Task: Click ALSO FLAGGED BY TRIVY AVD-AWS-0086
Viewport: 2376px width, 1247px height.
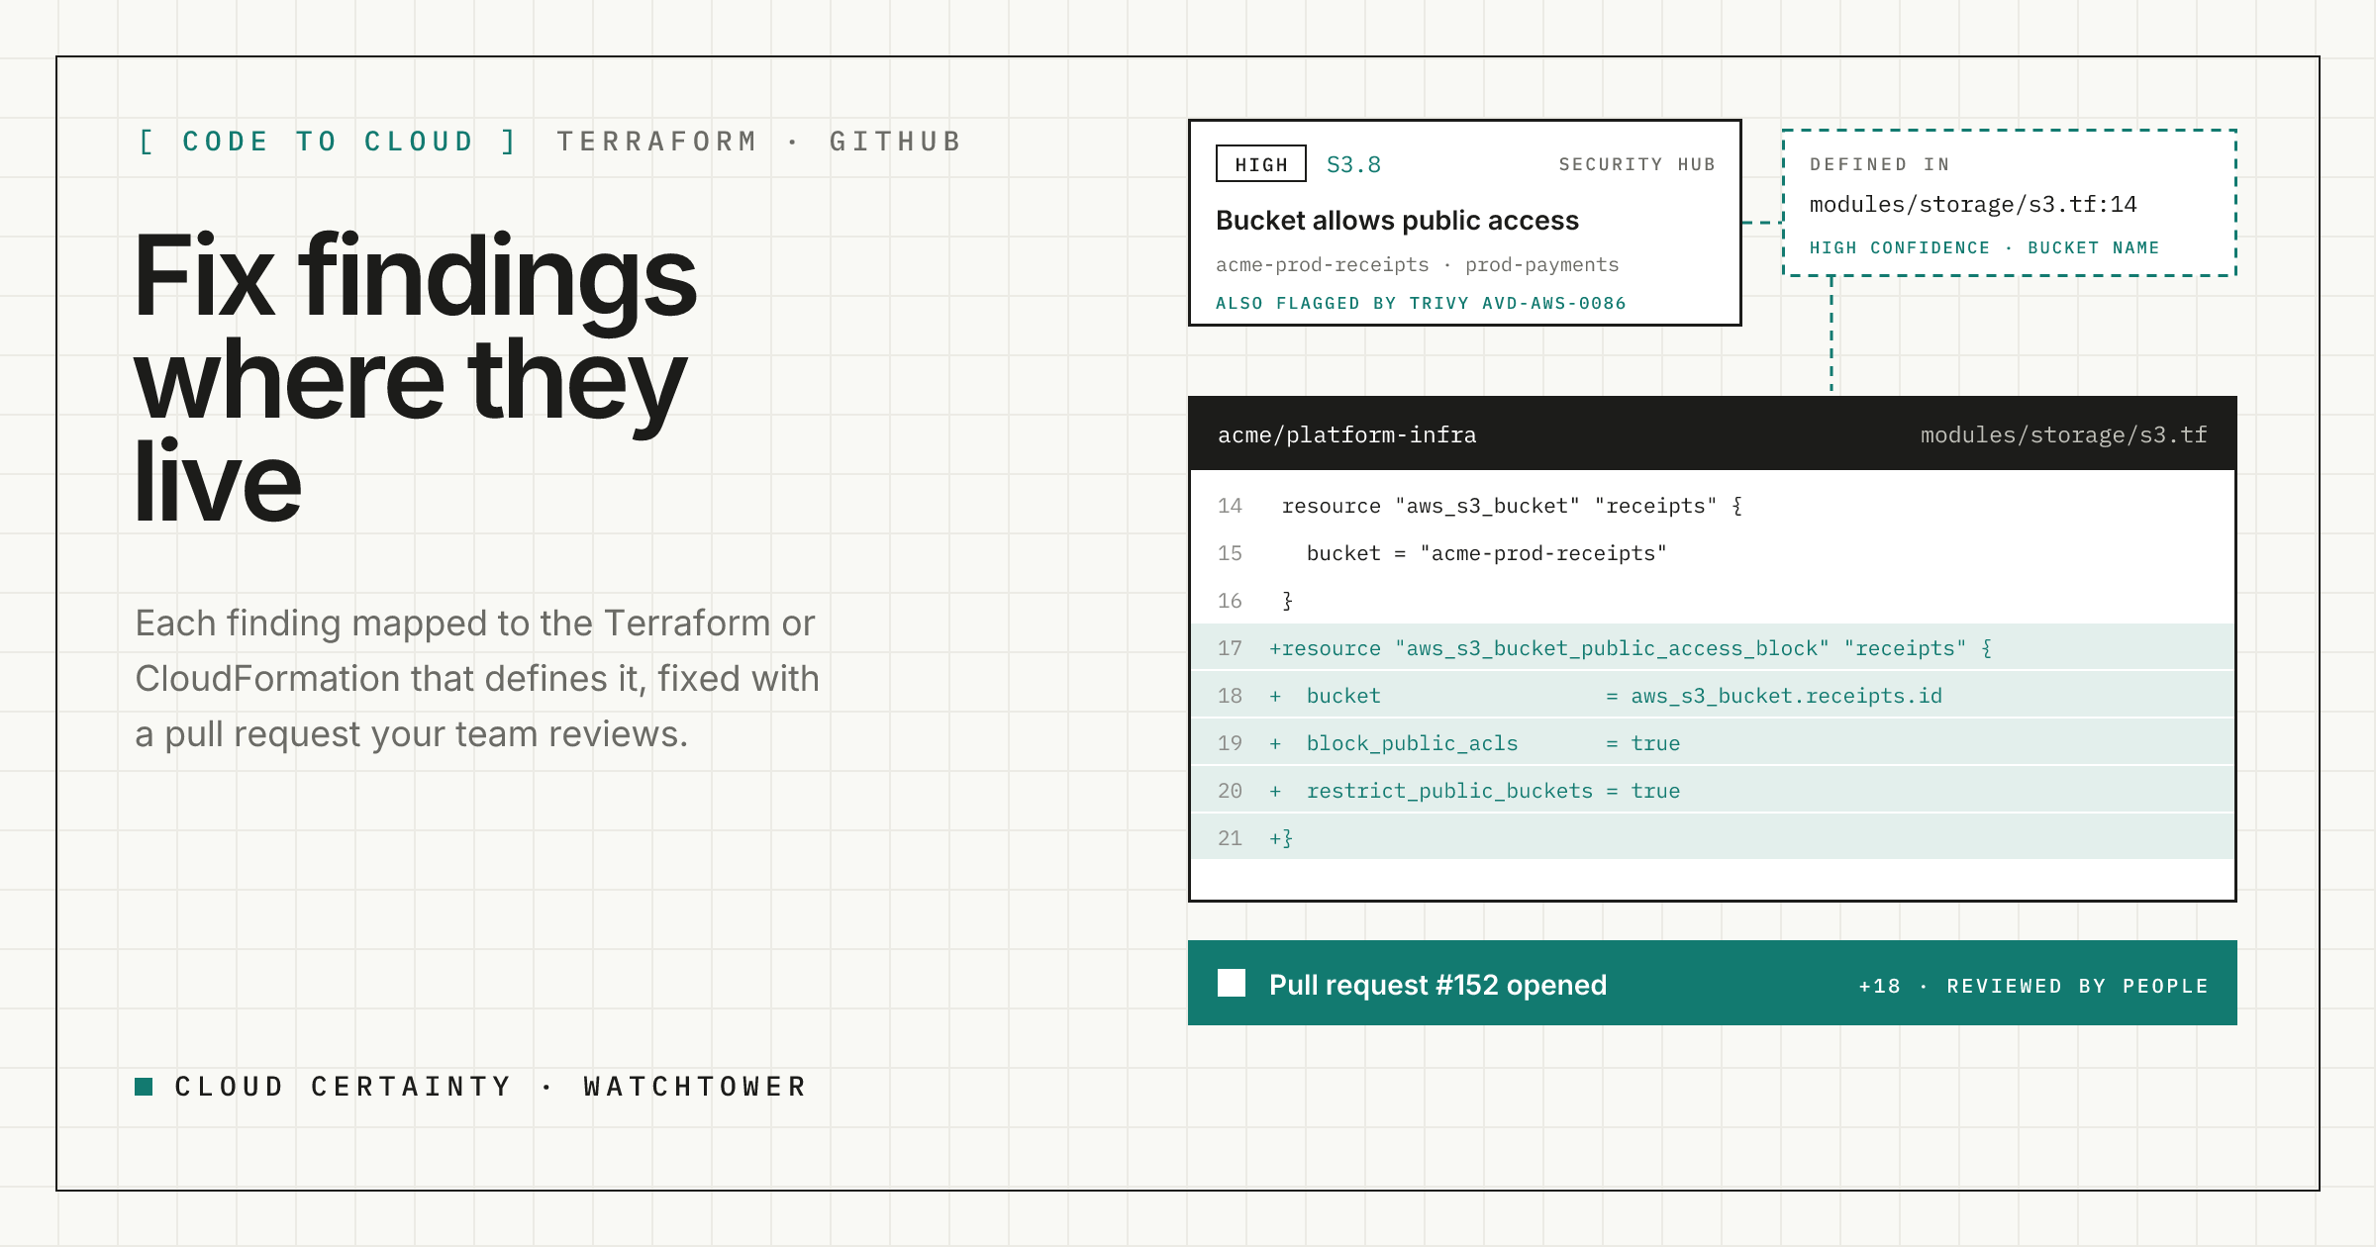Action: tap(1421, 303)
